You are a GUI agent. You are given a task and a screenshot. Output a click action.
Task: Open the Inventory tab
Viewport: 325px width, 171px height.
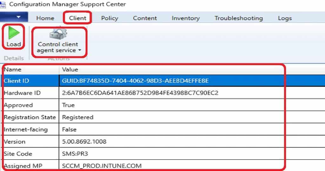(x=185, y=18)
